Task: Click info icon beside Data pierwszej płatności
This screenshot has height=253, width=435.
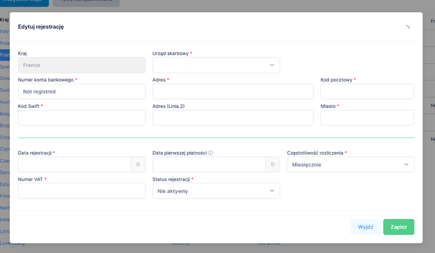Action: click(210, 153)
